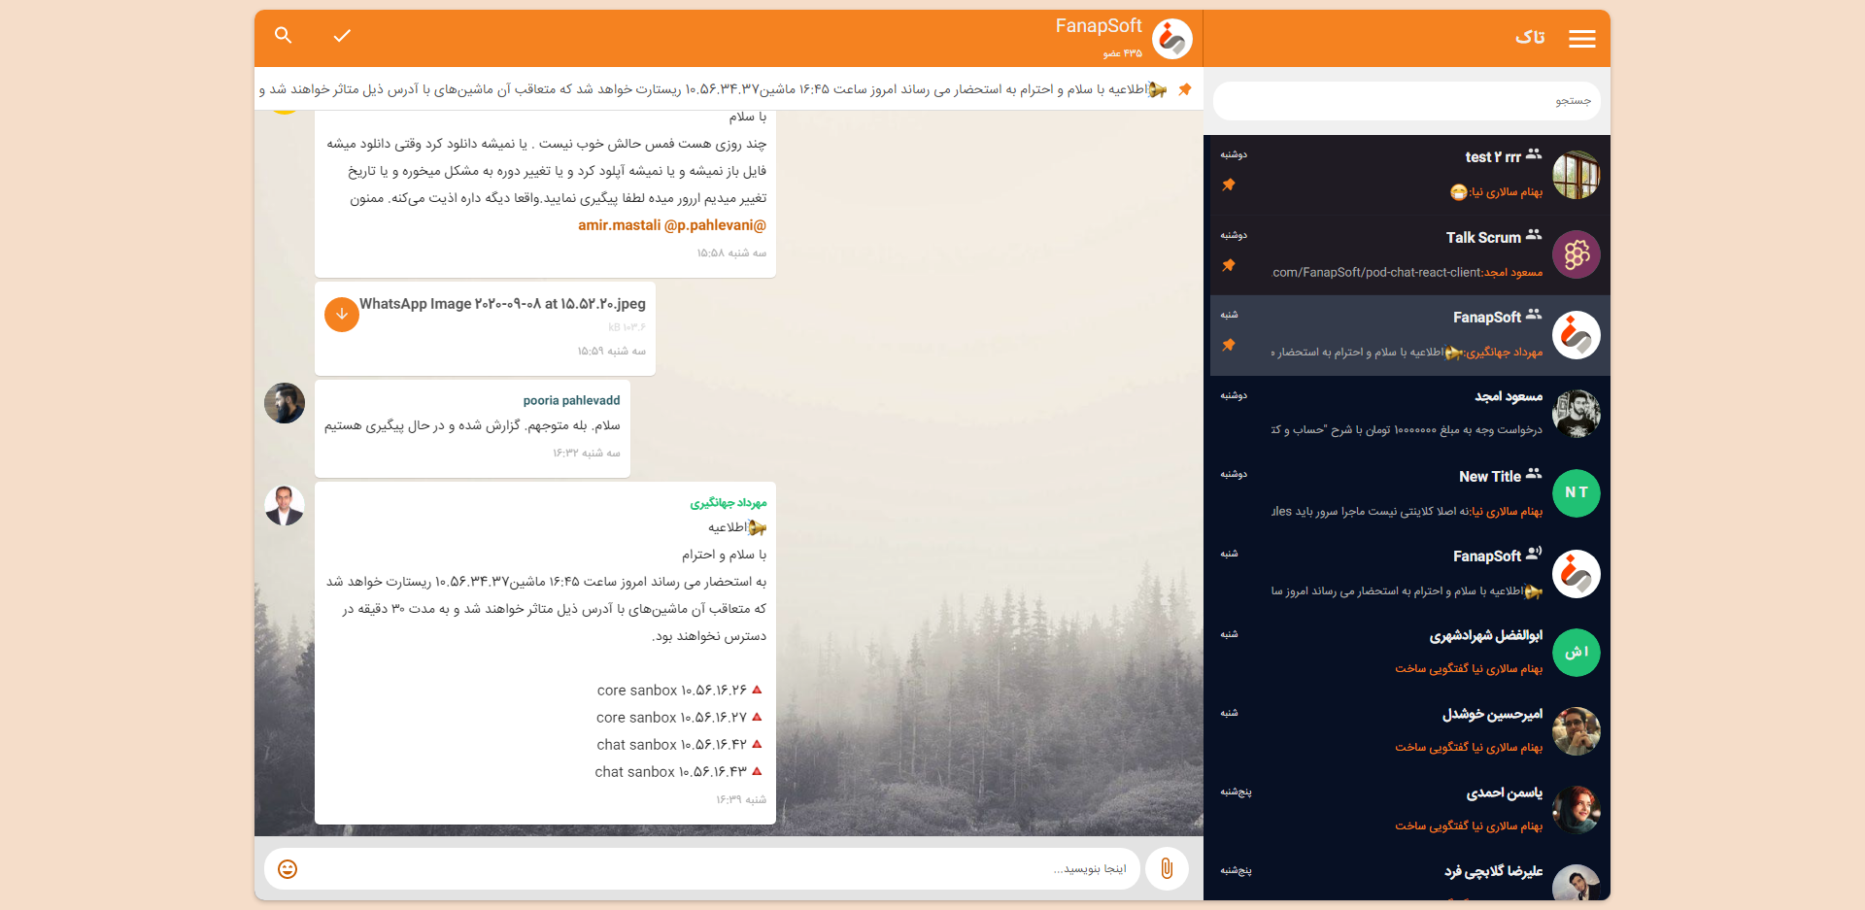The height and width of the screenshot is (910, 1865).
Task: Click the chat sanbox ۱۰.۵۶.۱۶.۴۲ line
Action: click(x=679, y=745)
